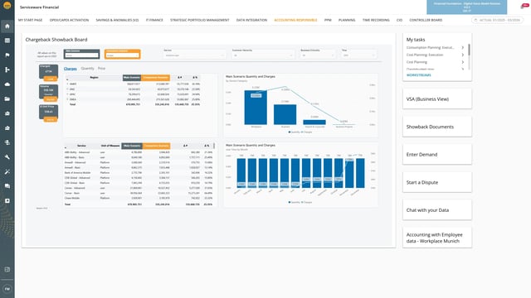Image resolution: width=531 pixels, height=298 pixels.
Task: Open STRATEGIC PORTFOLIO MANAGEMENT tab
Action: [x=199, y=20]
